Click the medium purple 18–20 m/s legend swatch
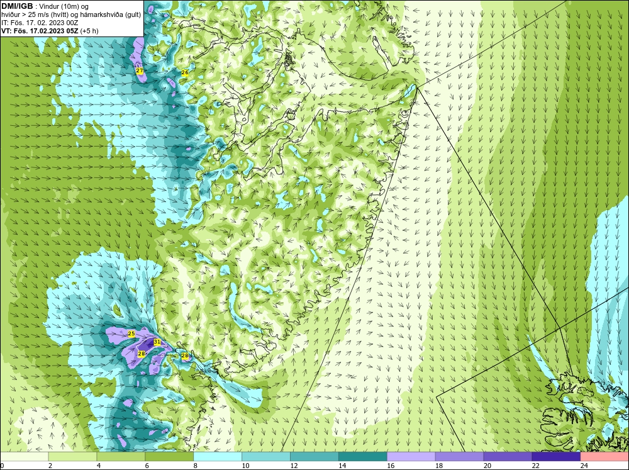 tap(459, 456)
